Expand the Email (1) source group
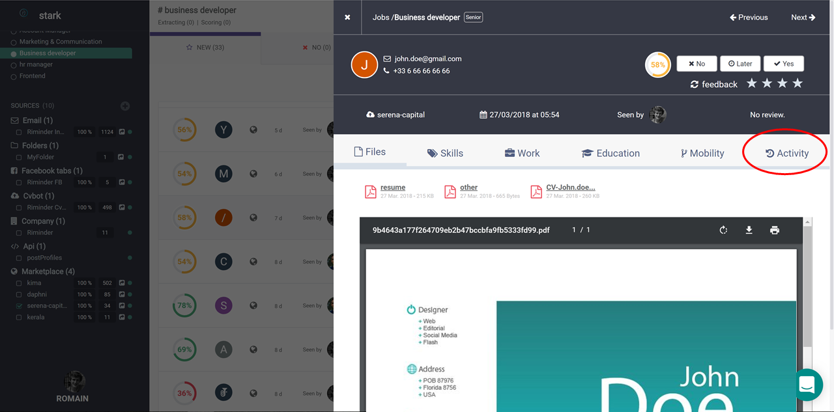Viewport: 834px width, 412px height. coord(32,120)
